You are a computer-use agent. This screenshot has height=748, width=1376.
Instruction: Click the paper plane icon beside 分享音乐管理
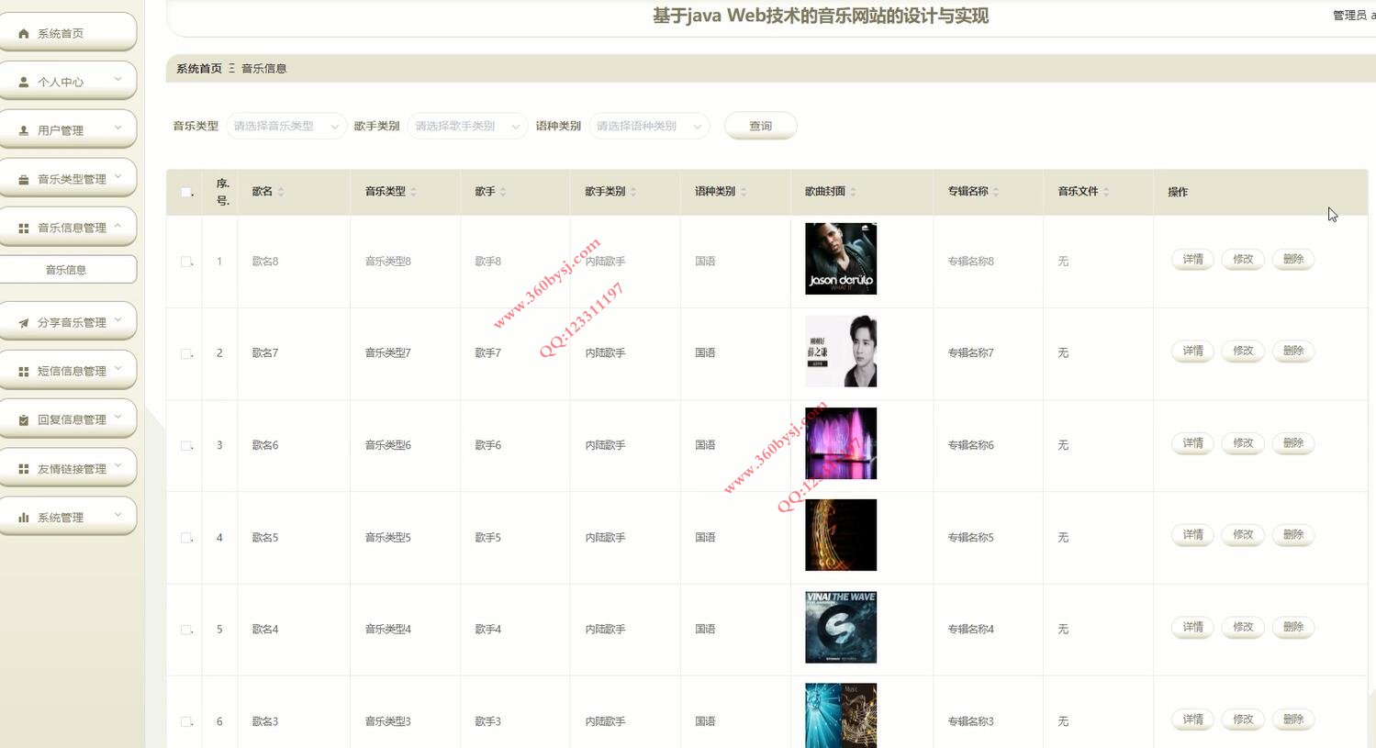pos(24,323)
